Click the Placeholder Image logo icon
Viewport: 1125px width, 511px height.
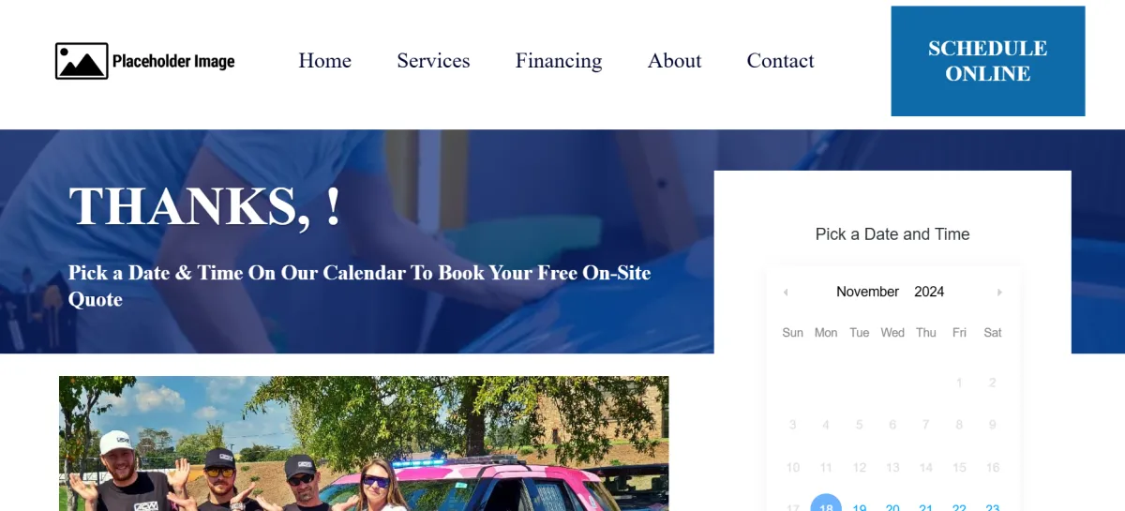click(x=82, y=61)
